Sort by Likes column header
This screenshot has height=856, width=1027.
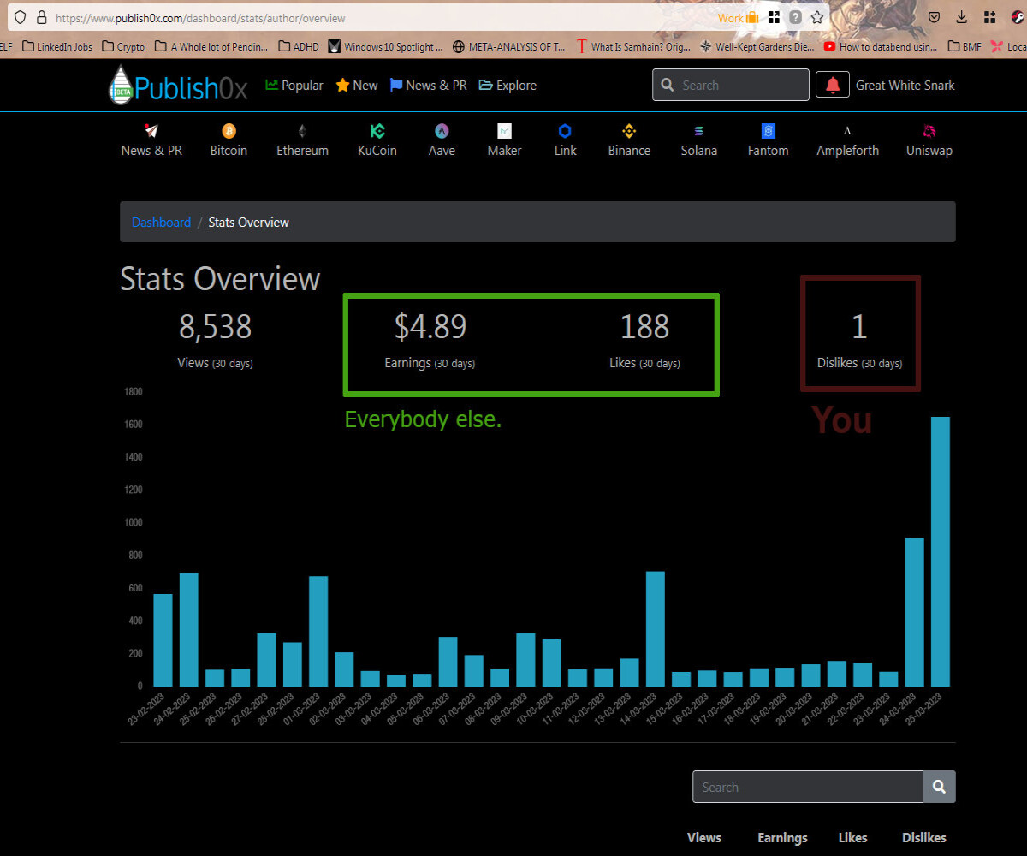tap(852, 838)
